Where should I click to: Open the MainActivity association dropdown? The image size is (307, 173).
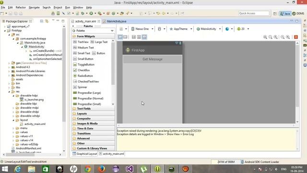coord(209,29)
